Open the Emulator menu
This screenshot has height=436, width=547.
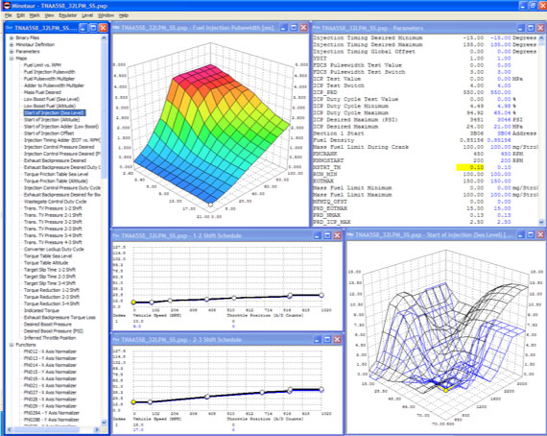point(68,15)
